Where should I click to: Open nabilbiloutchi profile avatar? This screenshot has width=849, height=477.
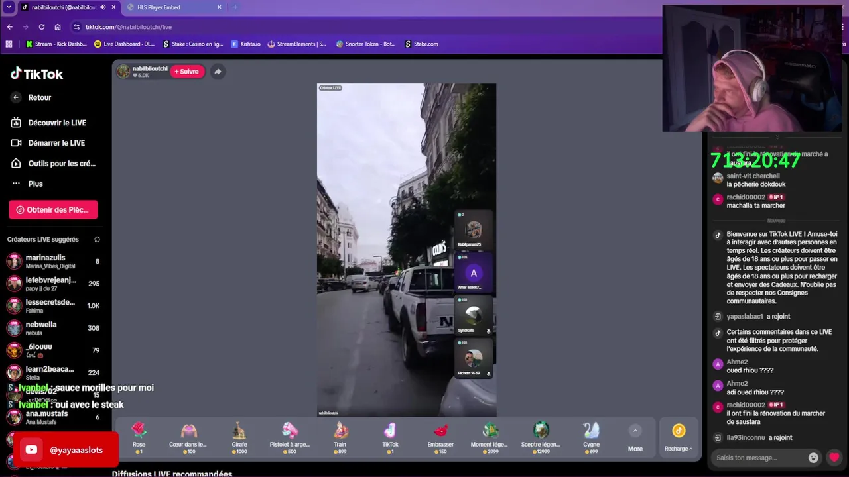tap(124, 72)
